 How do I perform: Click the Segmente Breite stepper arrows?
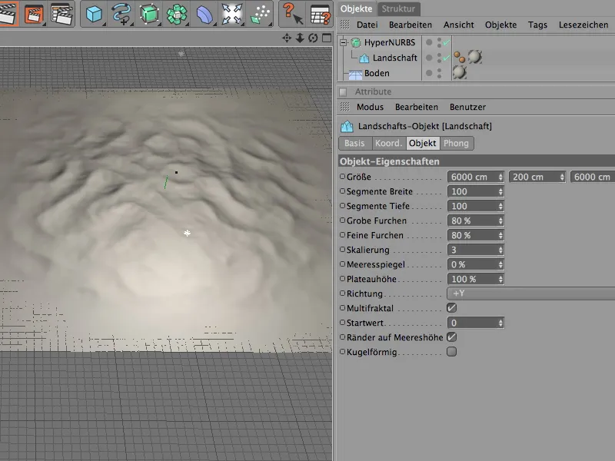[500, 192]
